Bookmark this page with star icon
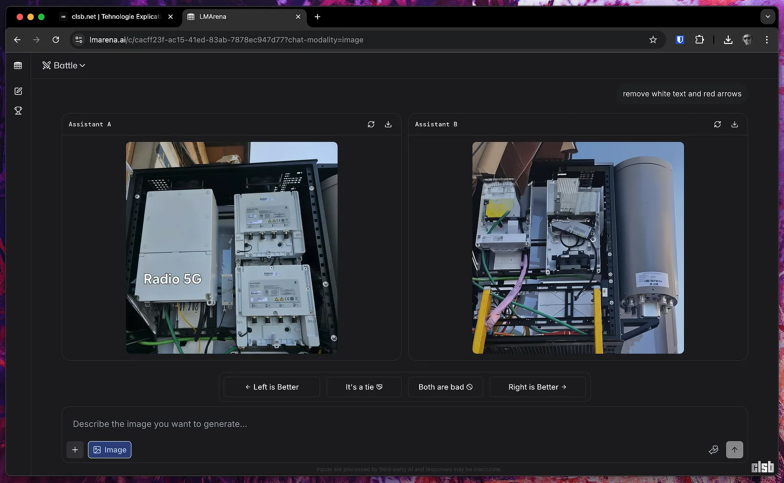 click(x=653, y=40)
